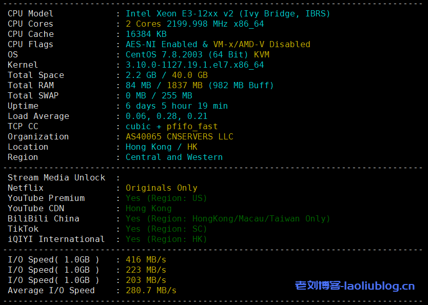
Task: Click Total SWAP value 0 MB / 255 MB
Action: click(x=159, y=96)
